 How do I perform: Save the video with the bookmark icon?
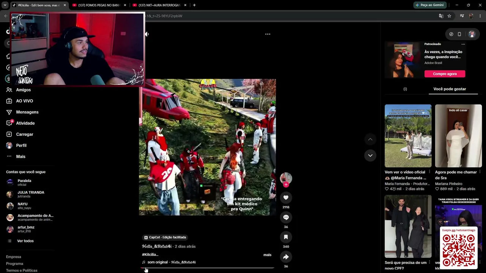(286, 237)
